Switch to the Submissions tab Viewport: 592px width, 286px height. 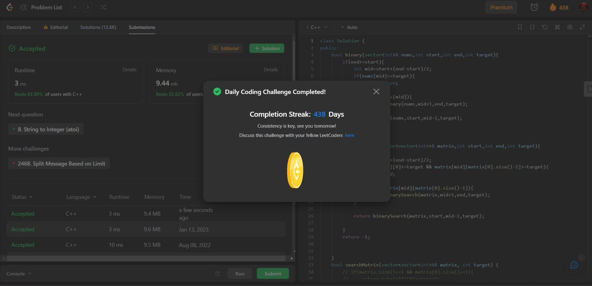[142, 27]
